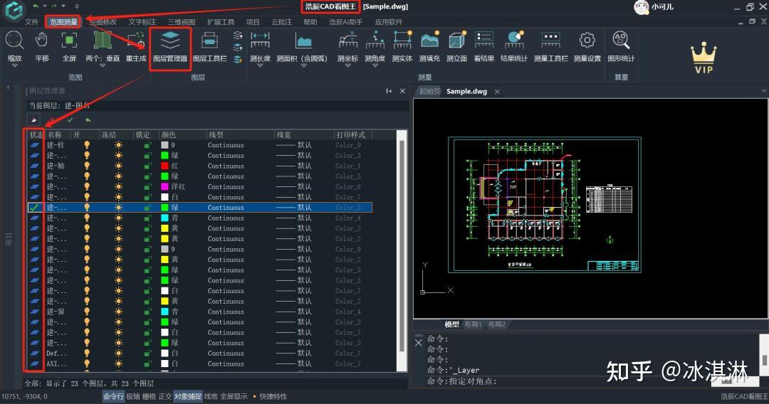Select the 测实体 measure entity tool
This screenshot has width=769, height=404.
[402, 46]
